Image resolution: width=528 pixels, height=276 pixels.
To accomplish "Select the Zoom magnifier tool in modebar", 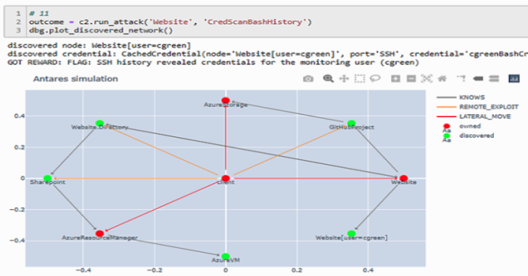I will 328,78.
